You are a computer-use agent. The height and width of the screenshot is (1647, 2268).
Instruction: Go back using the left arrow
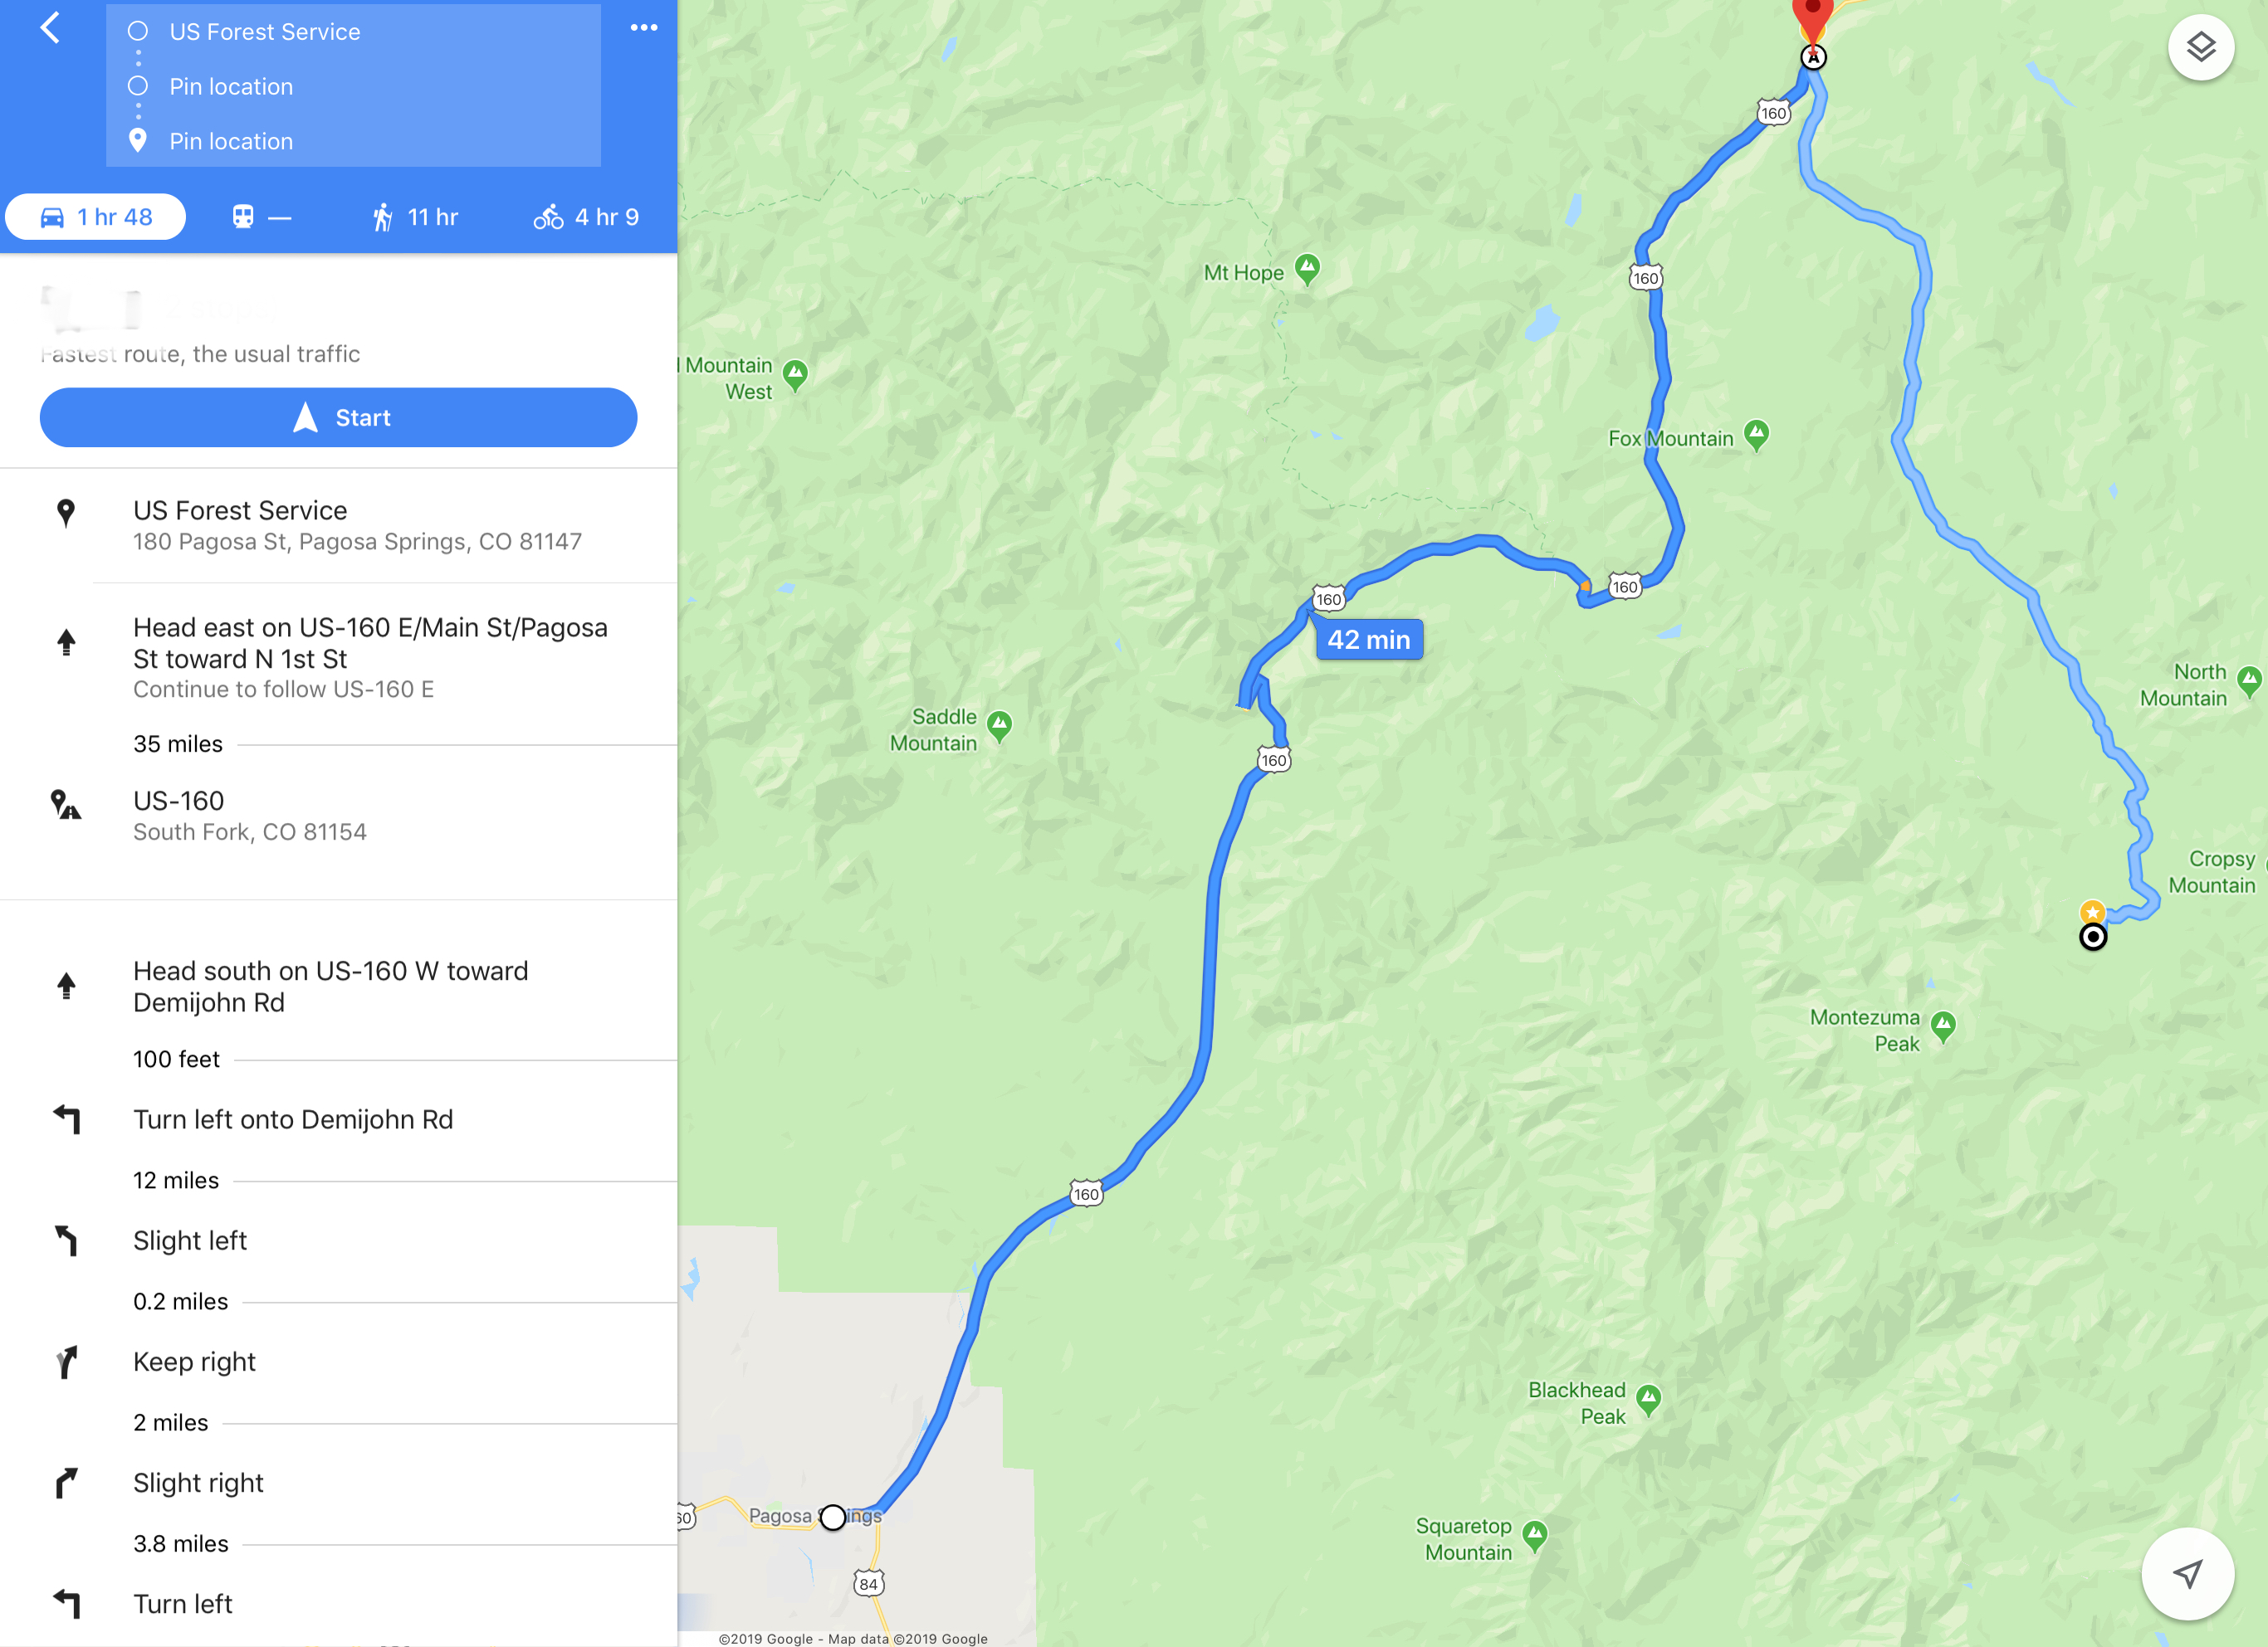coord(50,28)
